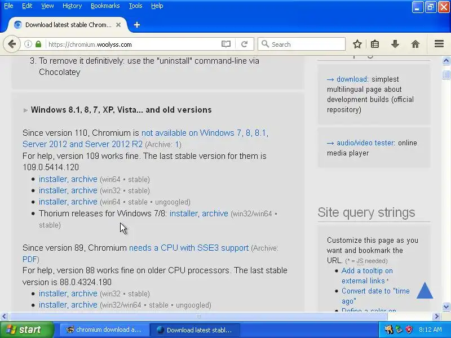Open the View menu
451x338 pixels.
tap(47, 6)
